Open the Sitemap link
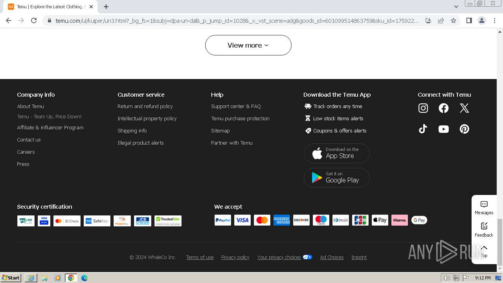The width and height of the screenshot is (503, 283). point(220,130)
